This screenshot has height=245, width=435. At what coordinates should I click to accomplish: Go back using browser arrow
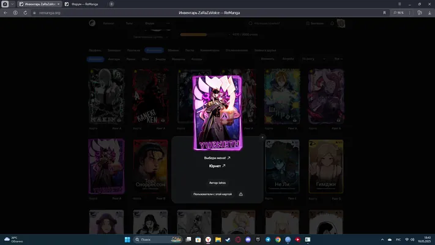click(x=6, y=13)
